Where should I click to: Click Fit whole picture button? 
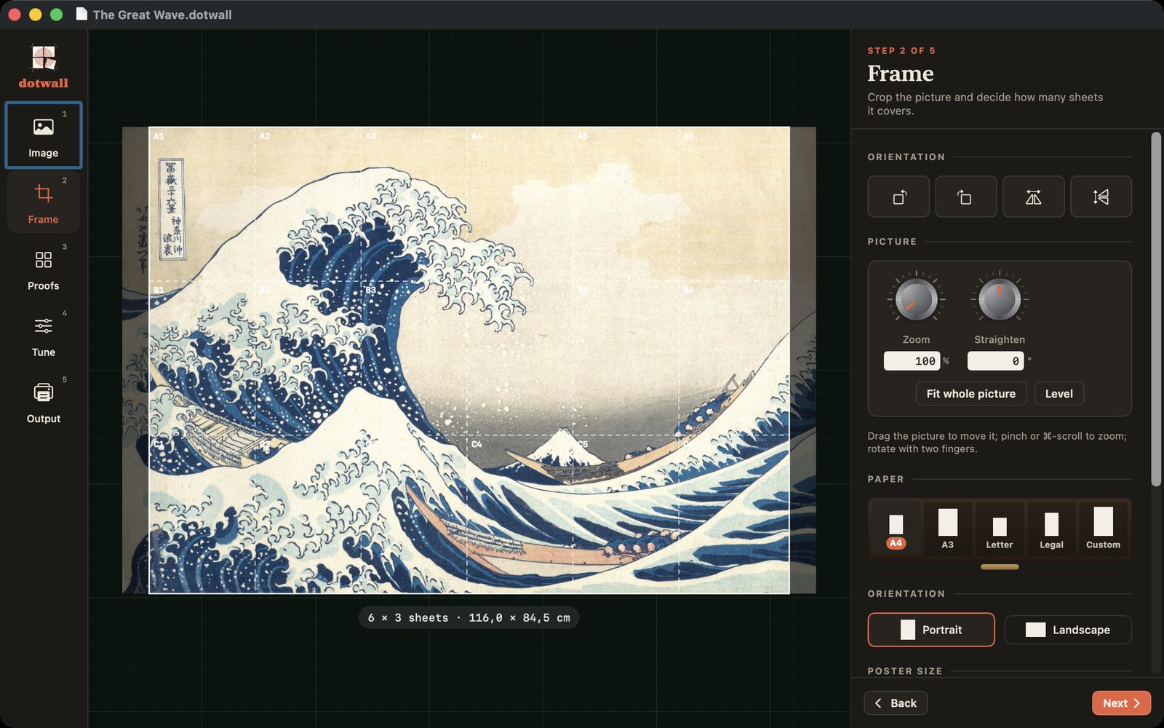pyautogui.click(x=971, y=394)
